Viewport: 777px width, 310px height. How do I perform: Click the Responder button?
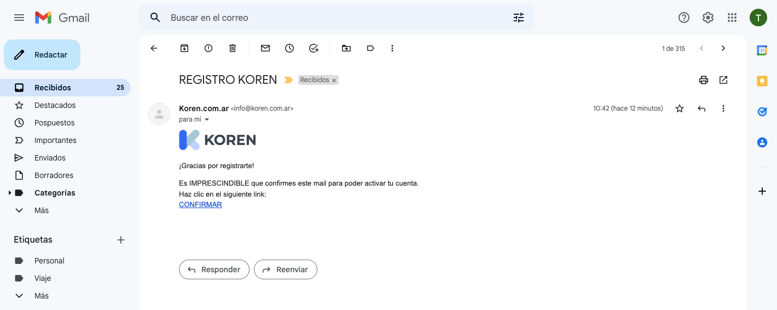(x=214, y=269)
